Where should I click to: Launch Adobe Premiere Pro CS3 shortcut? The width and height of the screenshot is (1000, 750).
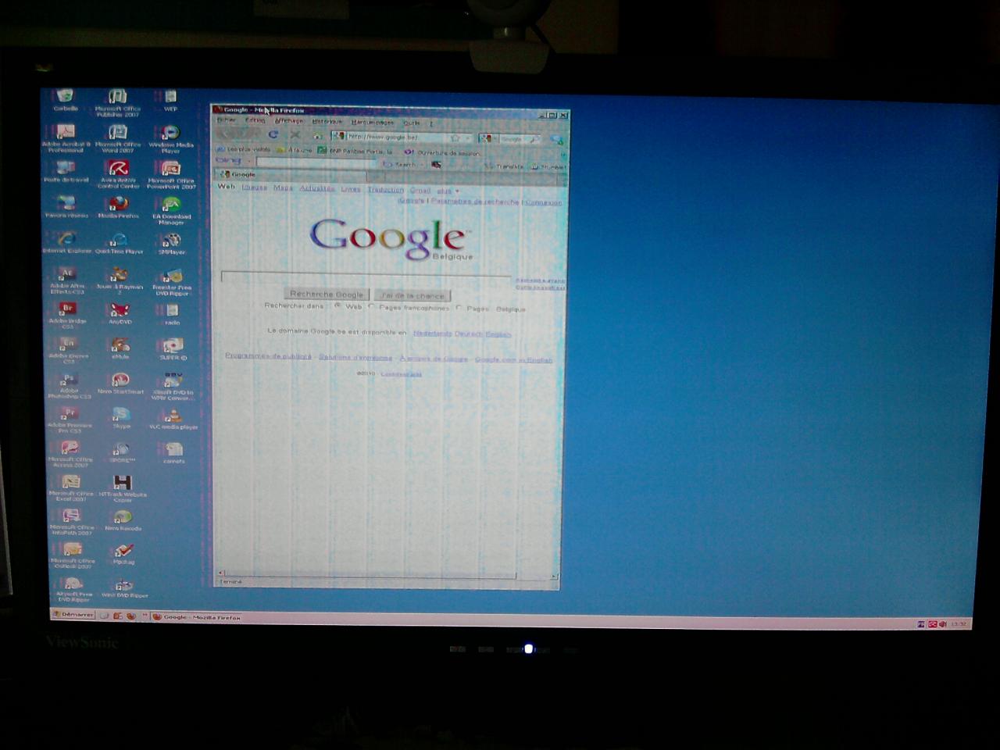pos(70,420)
